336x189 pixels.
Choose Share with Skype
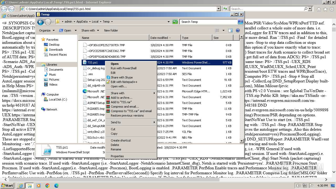tap(131, 77)
